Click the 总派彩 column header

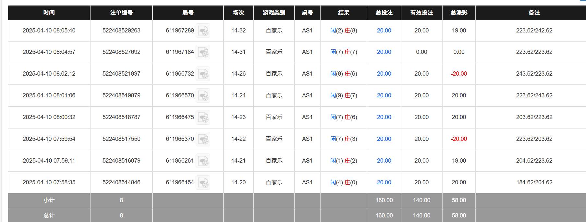tap(459, 13)
